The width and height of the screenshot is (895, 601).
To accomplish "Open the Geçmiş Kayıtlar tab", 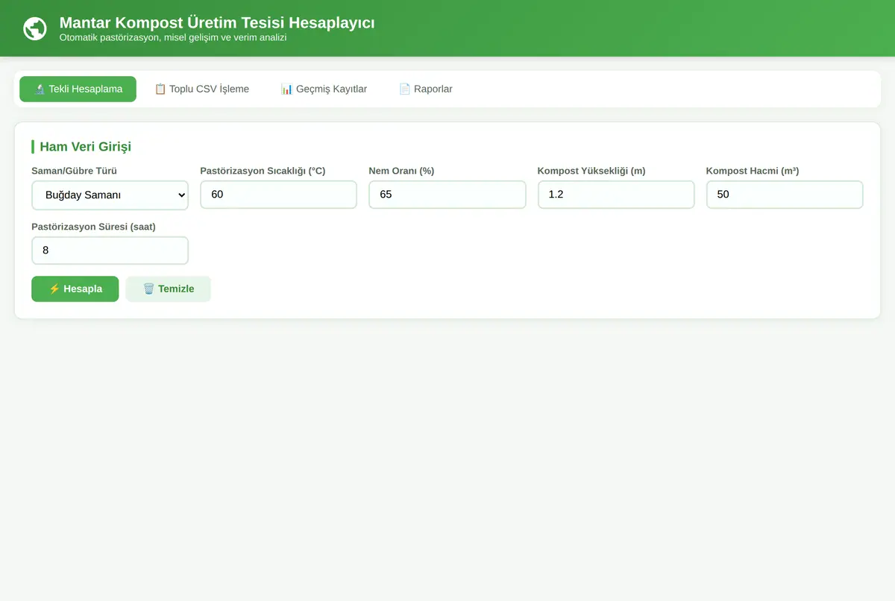I will pyautogui.click(x=324, y=89).
